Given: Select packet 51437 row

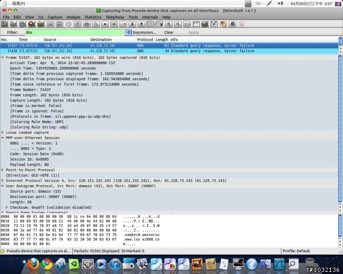Looking at the screenshot, I should coord(169,45).
